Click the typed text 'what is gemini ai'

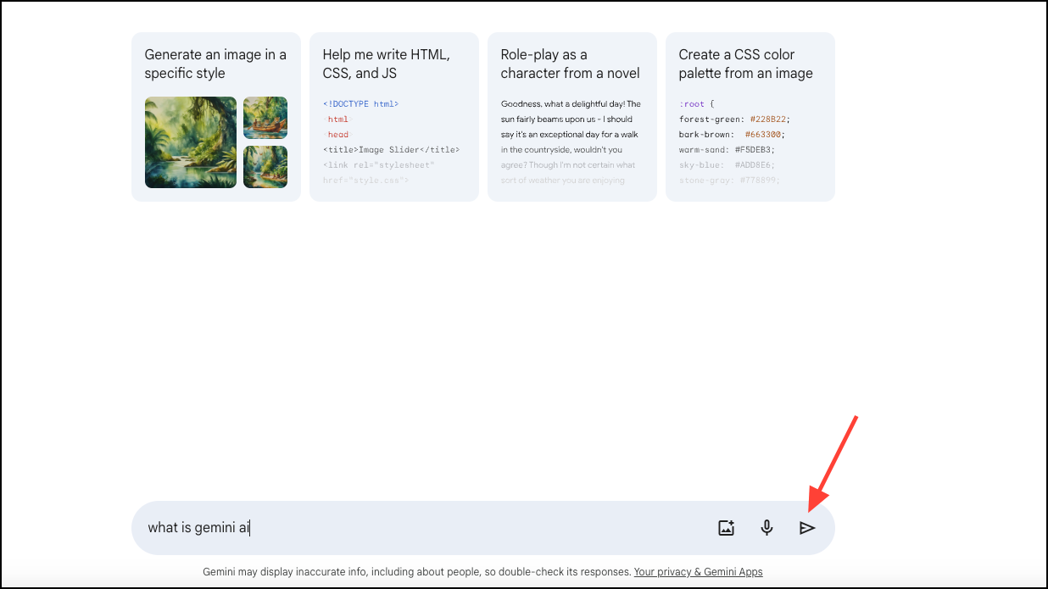[x=198, y=528]
